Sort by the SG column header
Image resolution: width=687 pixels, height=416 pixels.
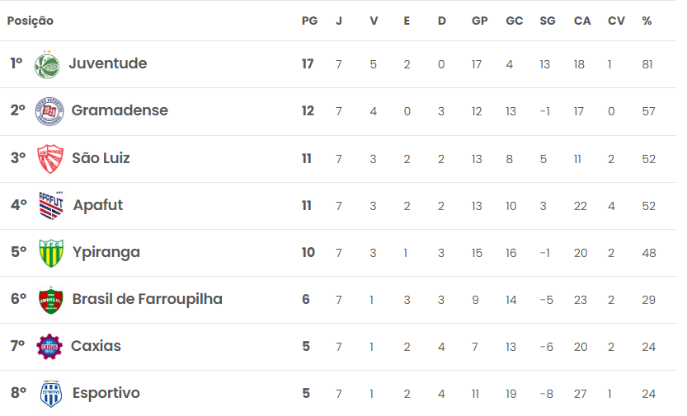pyautogui.click(x=548, y=21)
